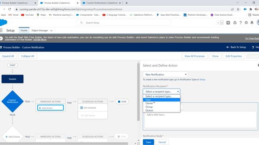Click the notification title text area
Viewport: 259px width, 145px height.
(x=200, y=120)
